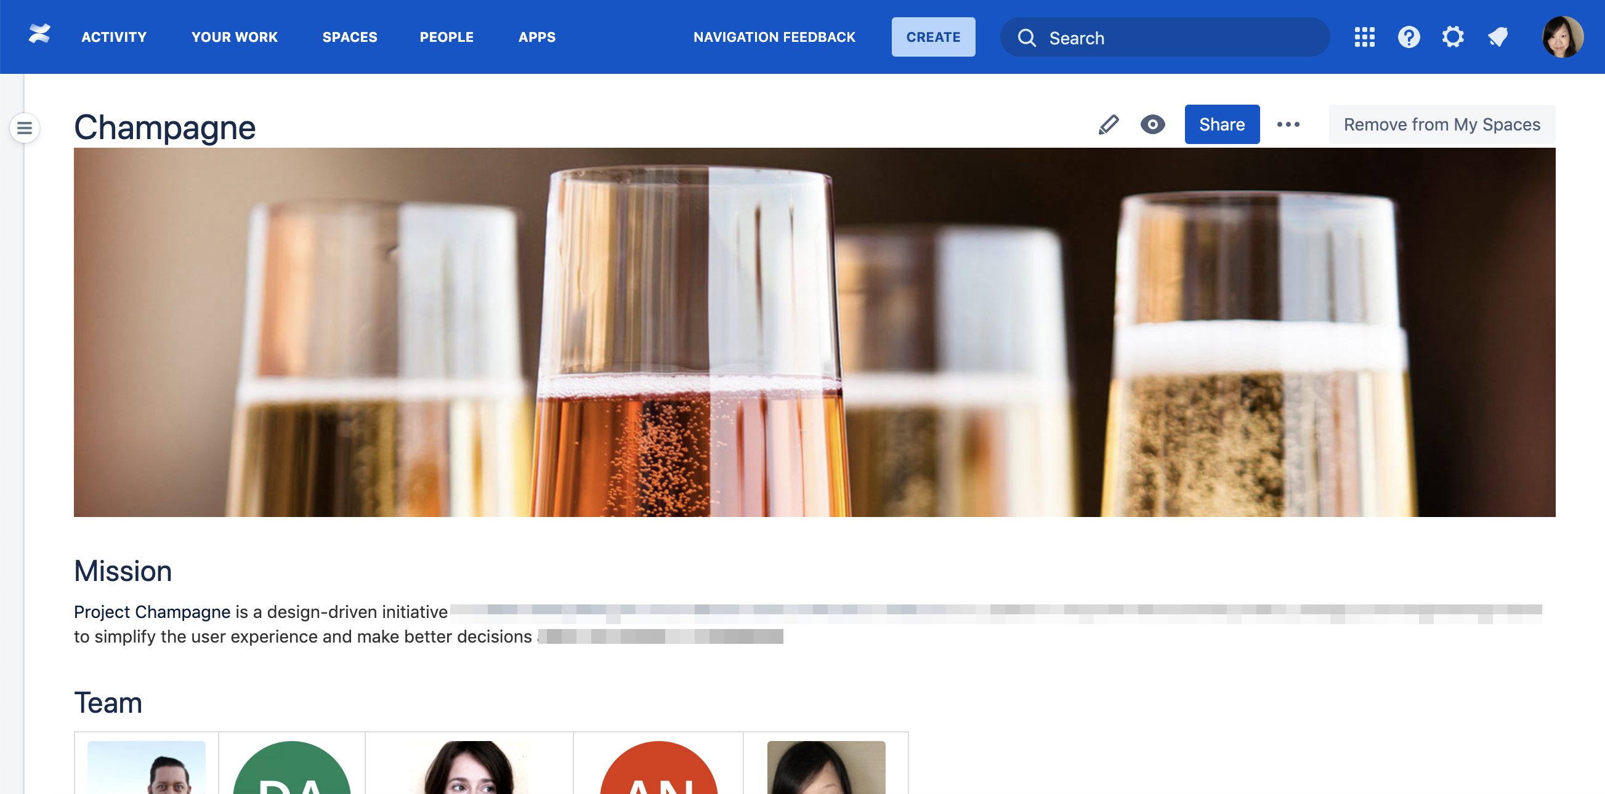Open the Apps menu
Screen dimensions: 1605x794
(536, 38)
